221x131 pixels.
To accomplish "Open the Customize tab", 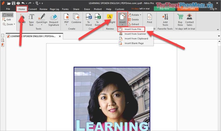I will point(120,9).
